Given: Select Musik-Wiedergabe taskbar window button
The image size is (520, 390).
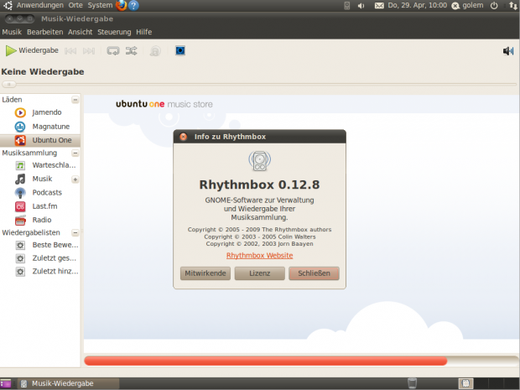Looking at the screenshot, I should [x=68, y=383].
